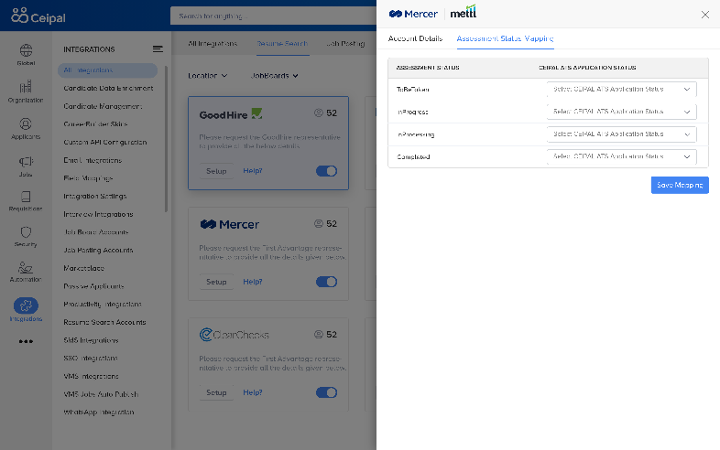Click the user count icon on Mercer card
The image size is (720, 450).
[318, 223]
